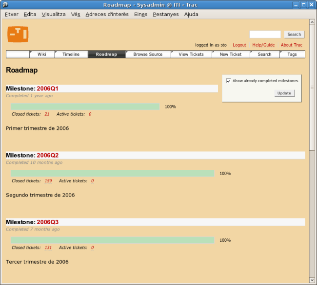This screenshot has width=317, height=285.
Task: Click the Trac logo icon
Action: point(18,35)
